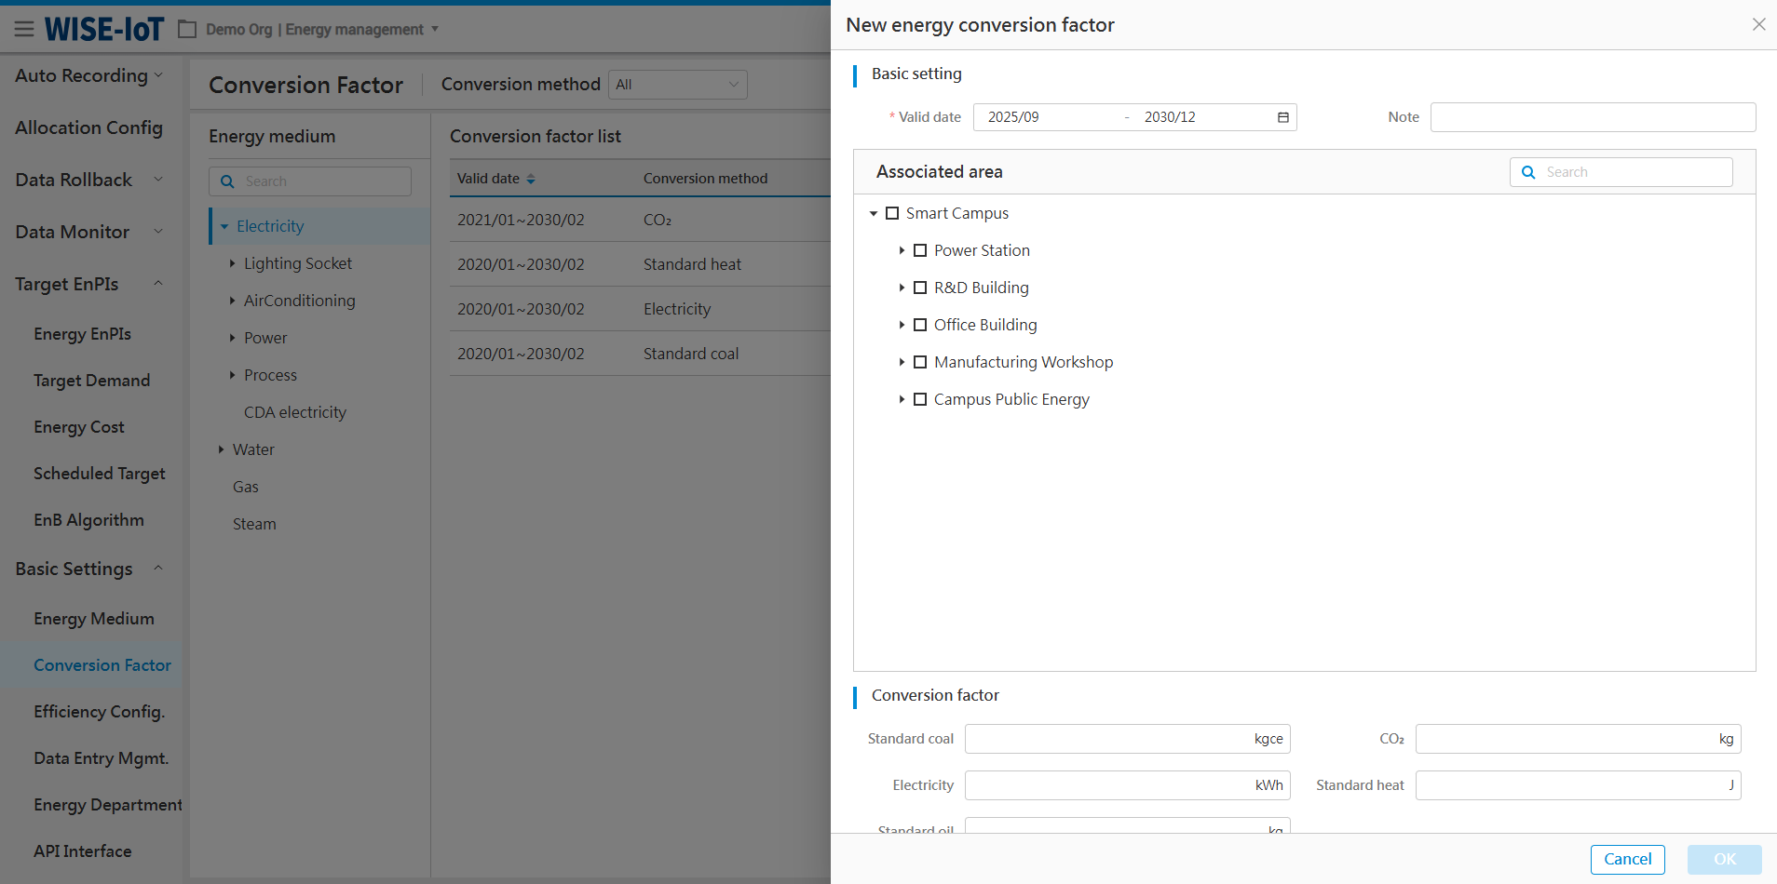Screen dimensions: 1777x884
Task: Close the New energy conversion factor panel
Action: tap(1758, 24)
